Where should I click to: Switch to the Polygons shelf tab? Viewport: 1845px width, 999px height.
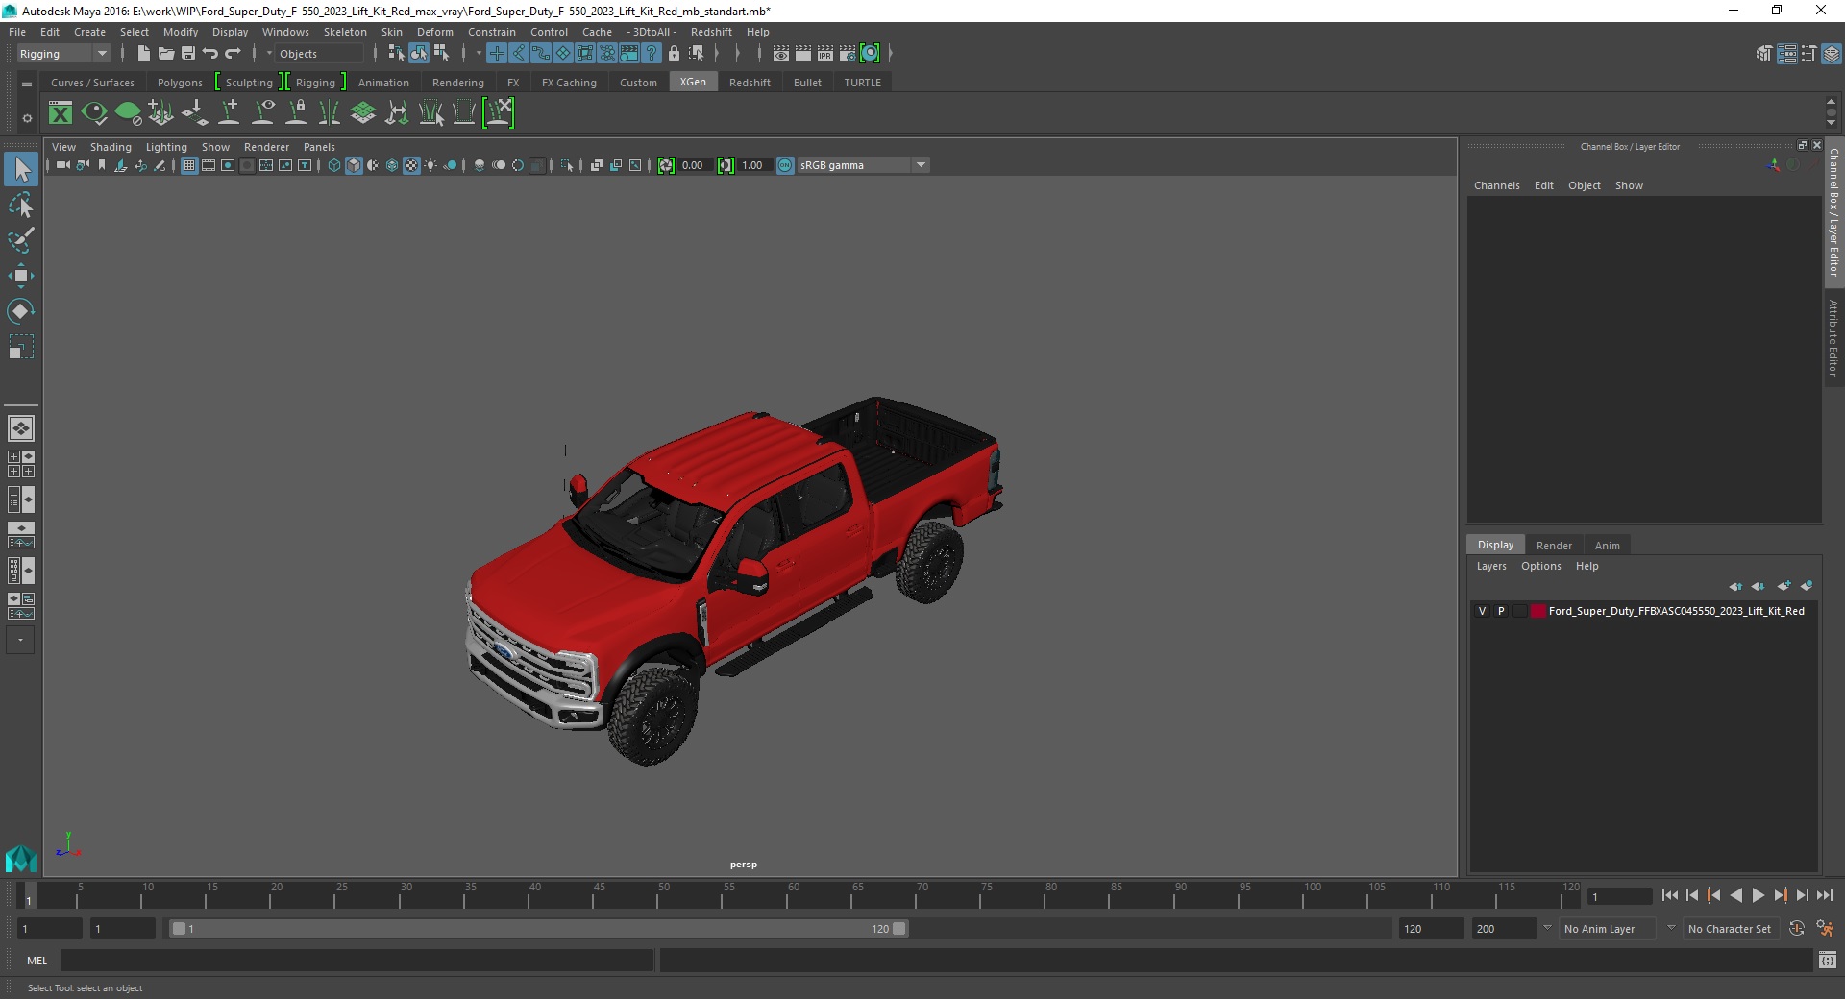tap(180, 83)
